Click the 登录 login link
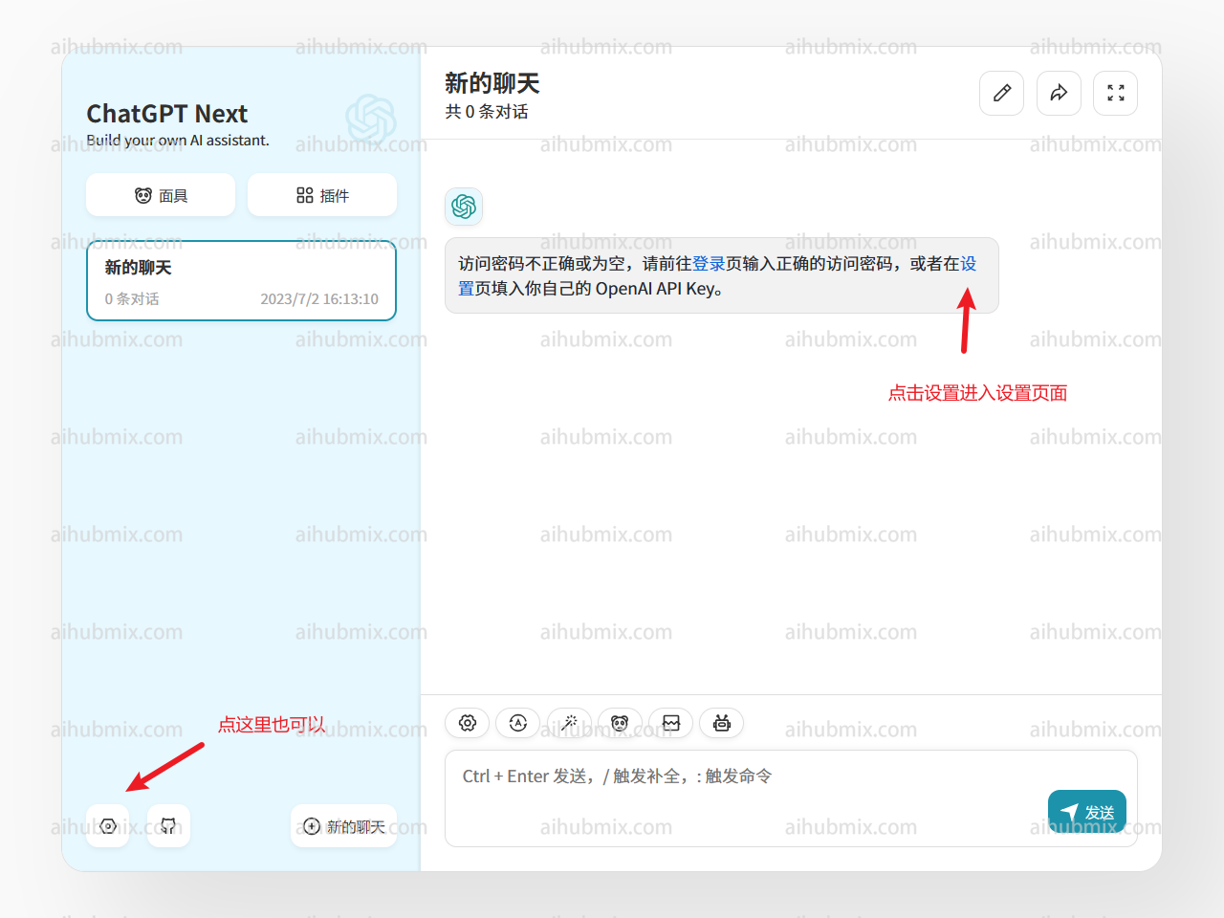This screenshot has width=1224, height=918. 709,264
